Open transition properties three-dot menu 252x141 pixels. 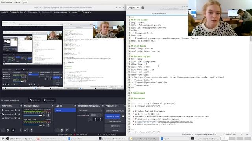click(100, 119)
